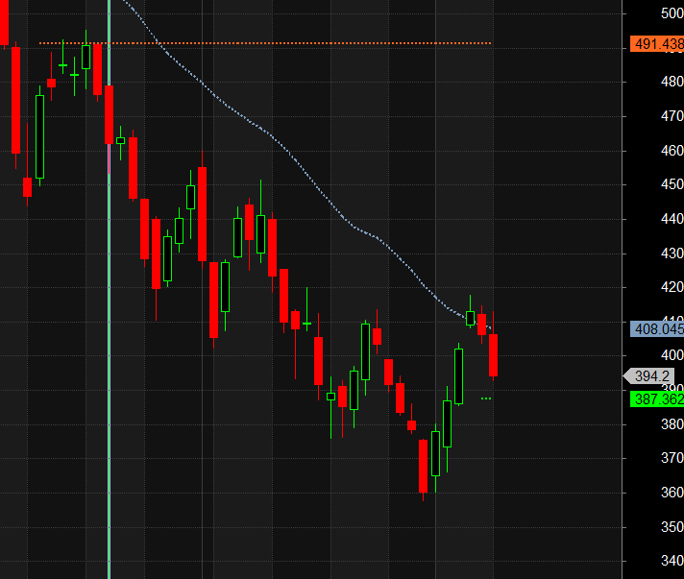684x579 pixels.
Task: Click the tall hollow candle just before the last green candle
Action: point(458,375)
